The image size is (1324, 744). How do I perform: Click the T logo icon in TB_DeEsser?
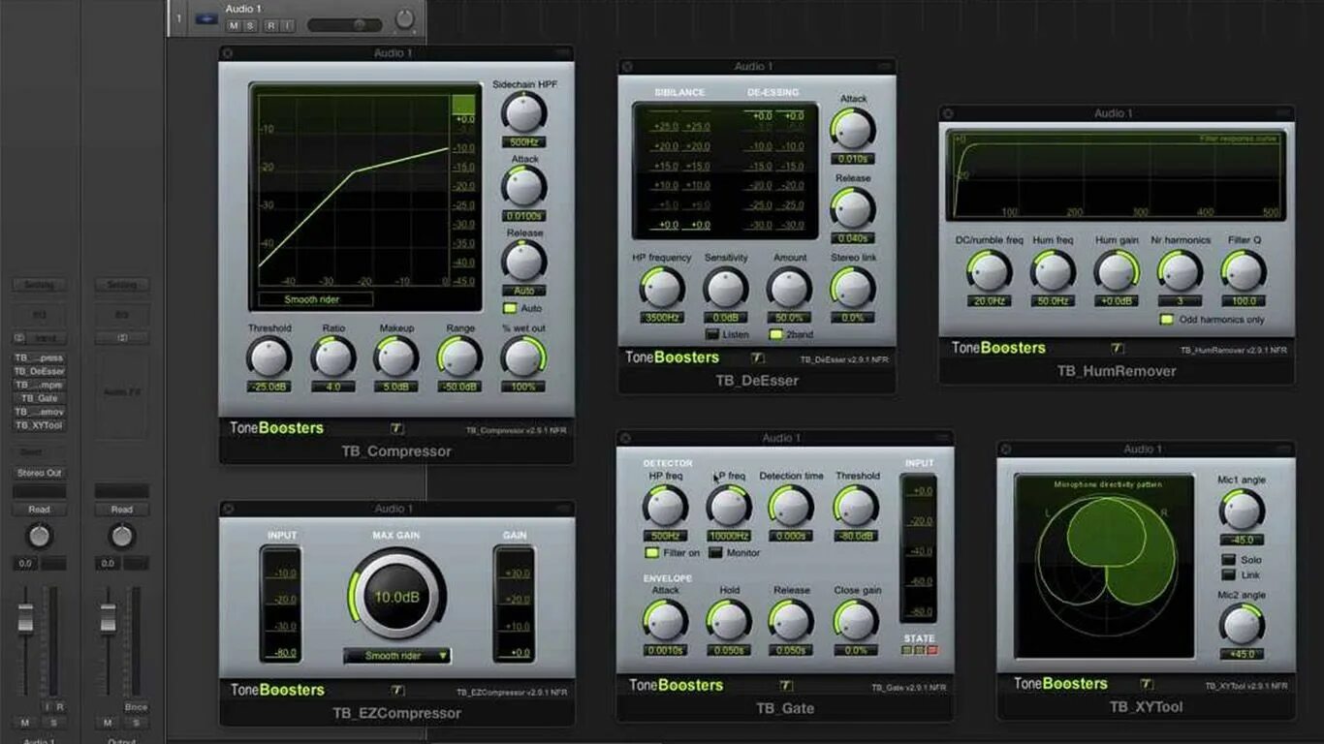[x=757, y=357]
